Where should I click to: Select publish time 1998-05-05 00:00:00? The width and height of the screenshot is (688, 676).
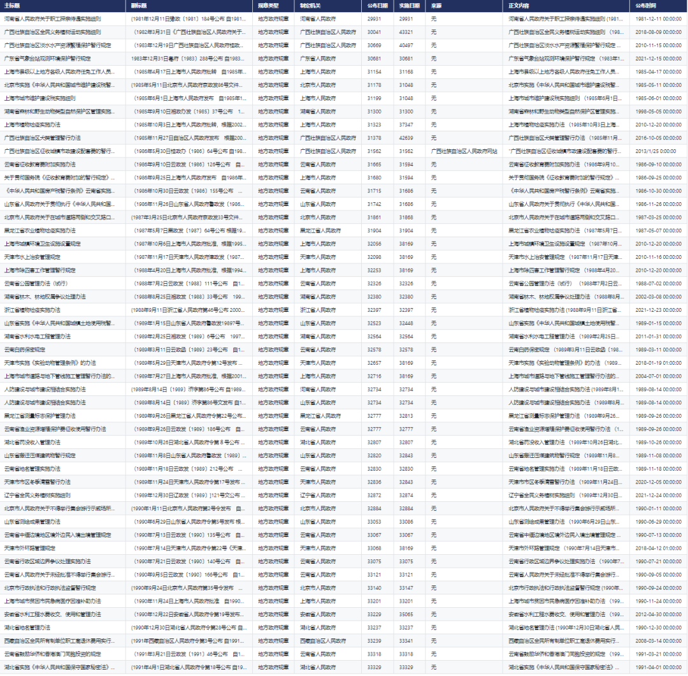pyautogui.click(x=659, y=112)
